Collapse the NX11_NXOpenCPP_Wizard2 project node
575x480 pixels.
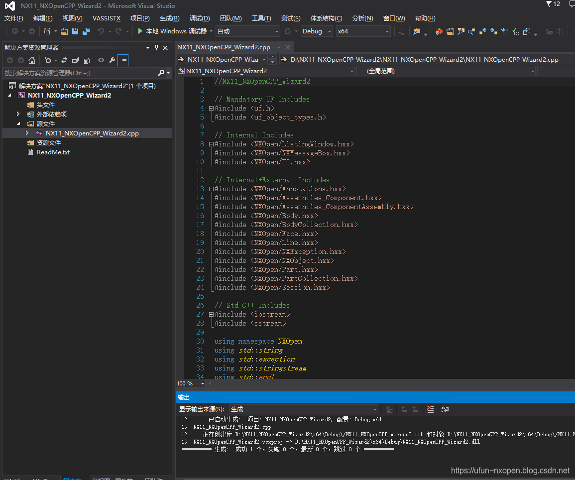pos(9,95)
